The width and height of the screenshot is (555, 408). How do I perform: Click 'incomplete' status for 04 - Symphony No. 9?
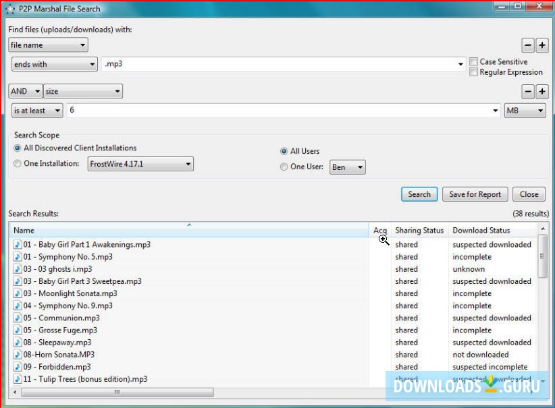click(472, 305)
